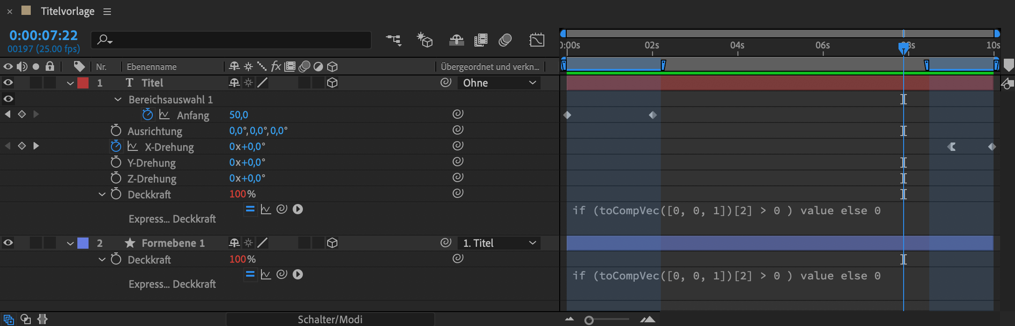Select the Titelvorlage composition tab
The width and height of the screenshot is (1015, 326).
pos(68,11)
